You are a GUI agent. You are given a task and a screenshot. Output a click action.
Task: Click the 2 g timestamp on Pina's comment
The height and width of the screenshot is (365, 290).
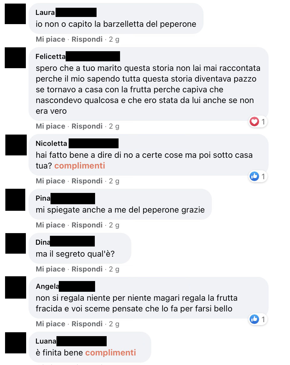(114, 225)
